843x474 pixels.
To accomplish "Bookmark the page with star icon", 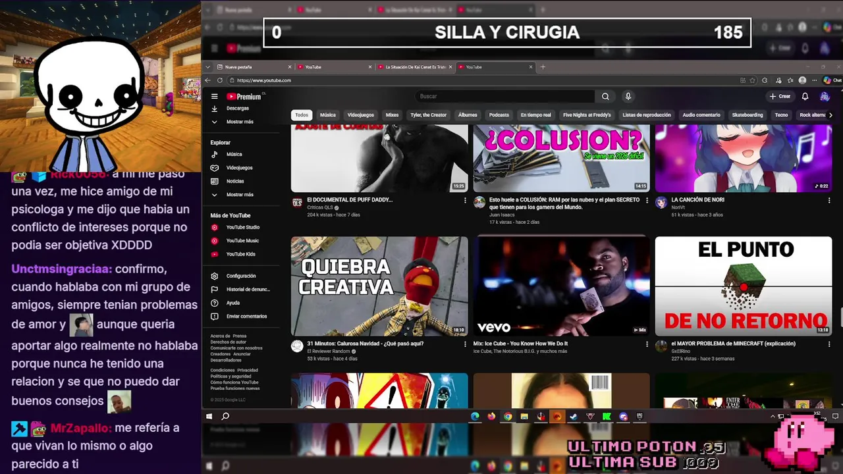I will coord(753,80).
